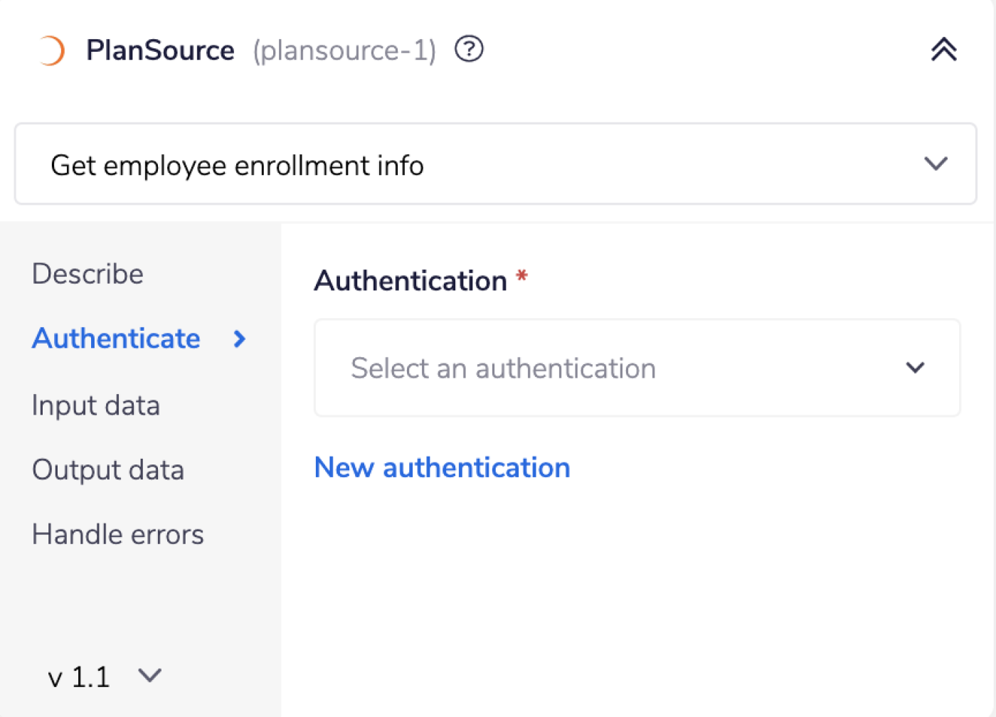Select the Output data section

pos(108,469)
